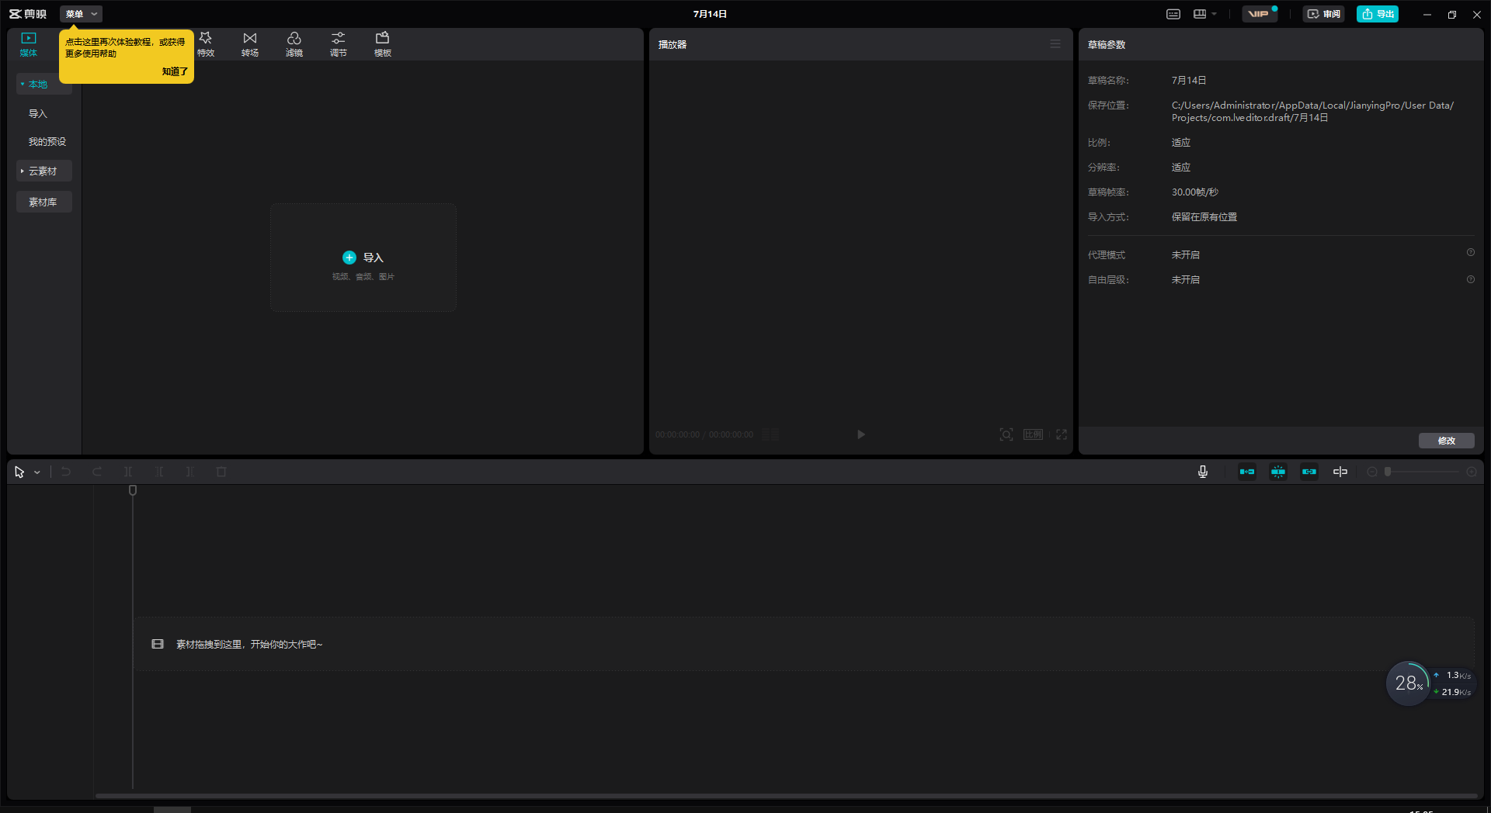Show help for 代理模式

tap(1471, 253)
